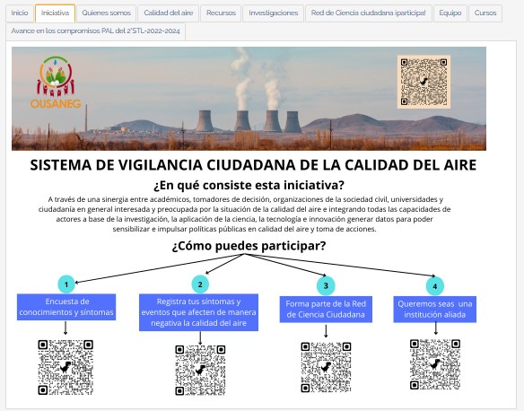Click Encuesta de conocimientos y síntomas box

tap(66, 307)
